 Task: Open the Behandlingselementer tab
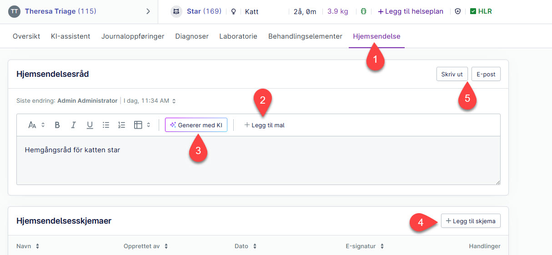305,36
